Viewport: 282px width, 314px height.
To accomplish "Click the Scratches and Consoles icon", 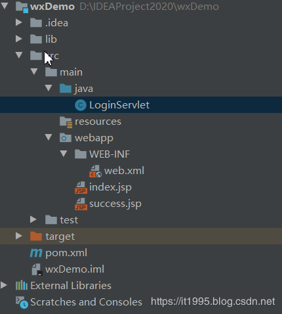I will click(x=22, y=302).
